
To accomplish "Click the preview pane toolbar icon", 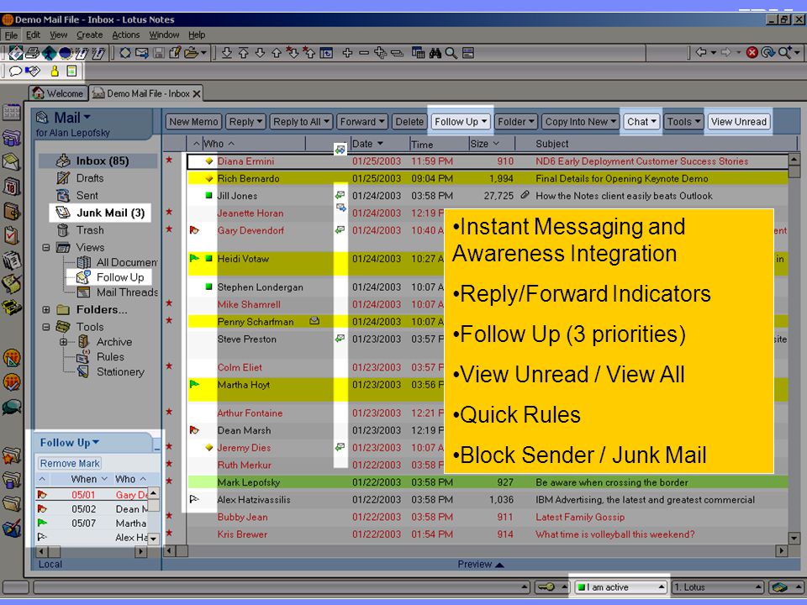I will (468, 53).
